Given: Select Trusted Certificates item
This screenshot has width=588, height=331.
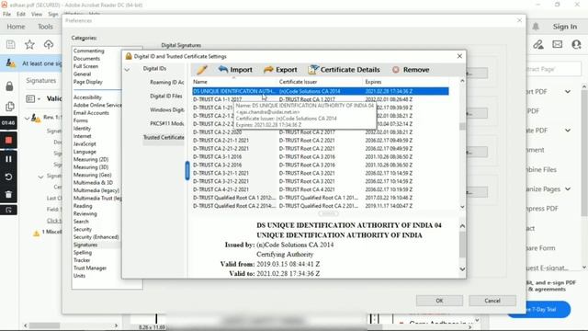Looking at the screenshot, I should (164, 137).
